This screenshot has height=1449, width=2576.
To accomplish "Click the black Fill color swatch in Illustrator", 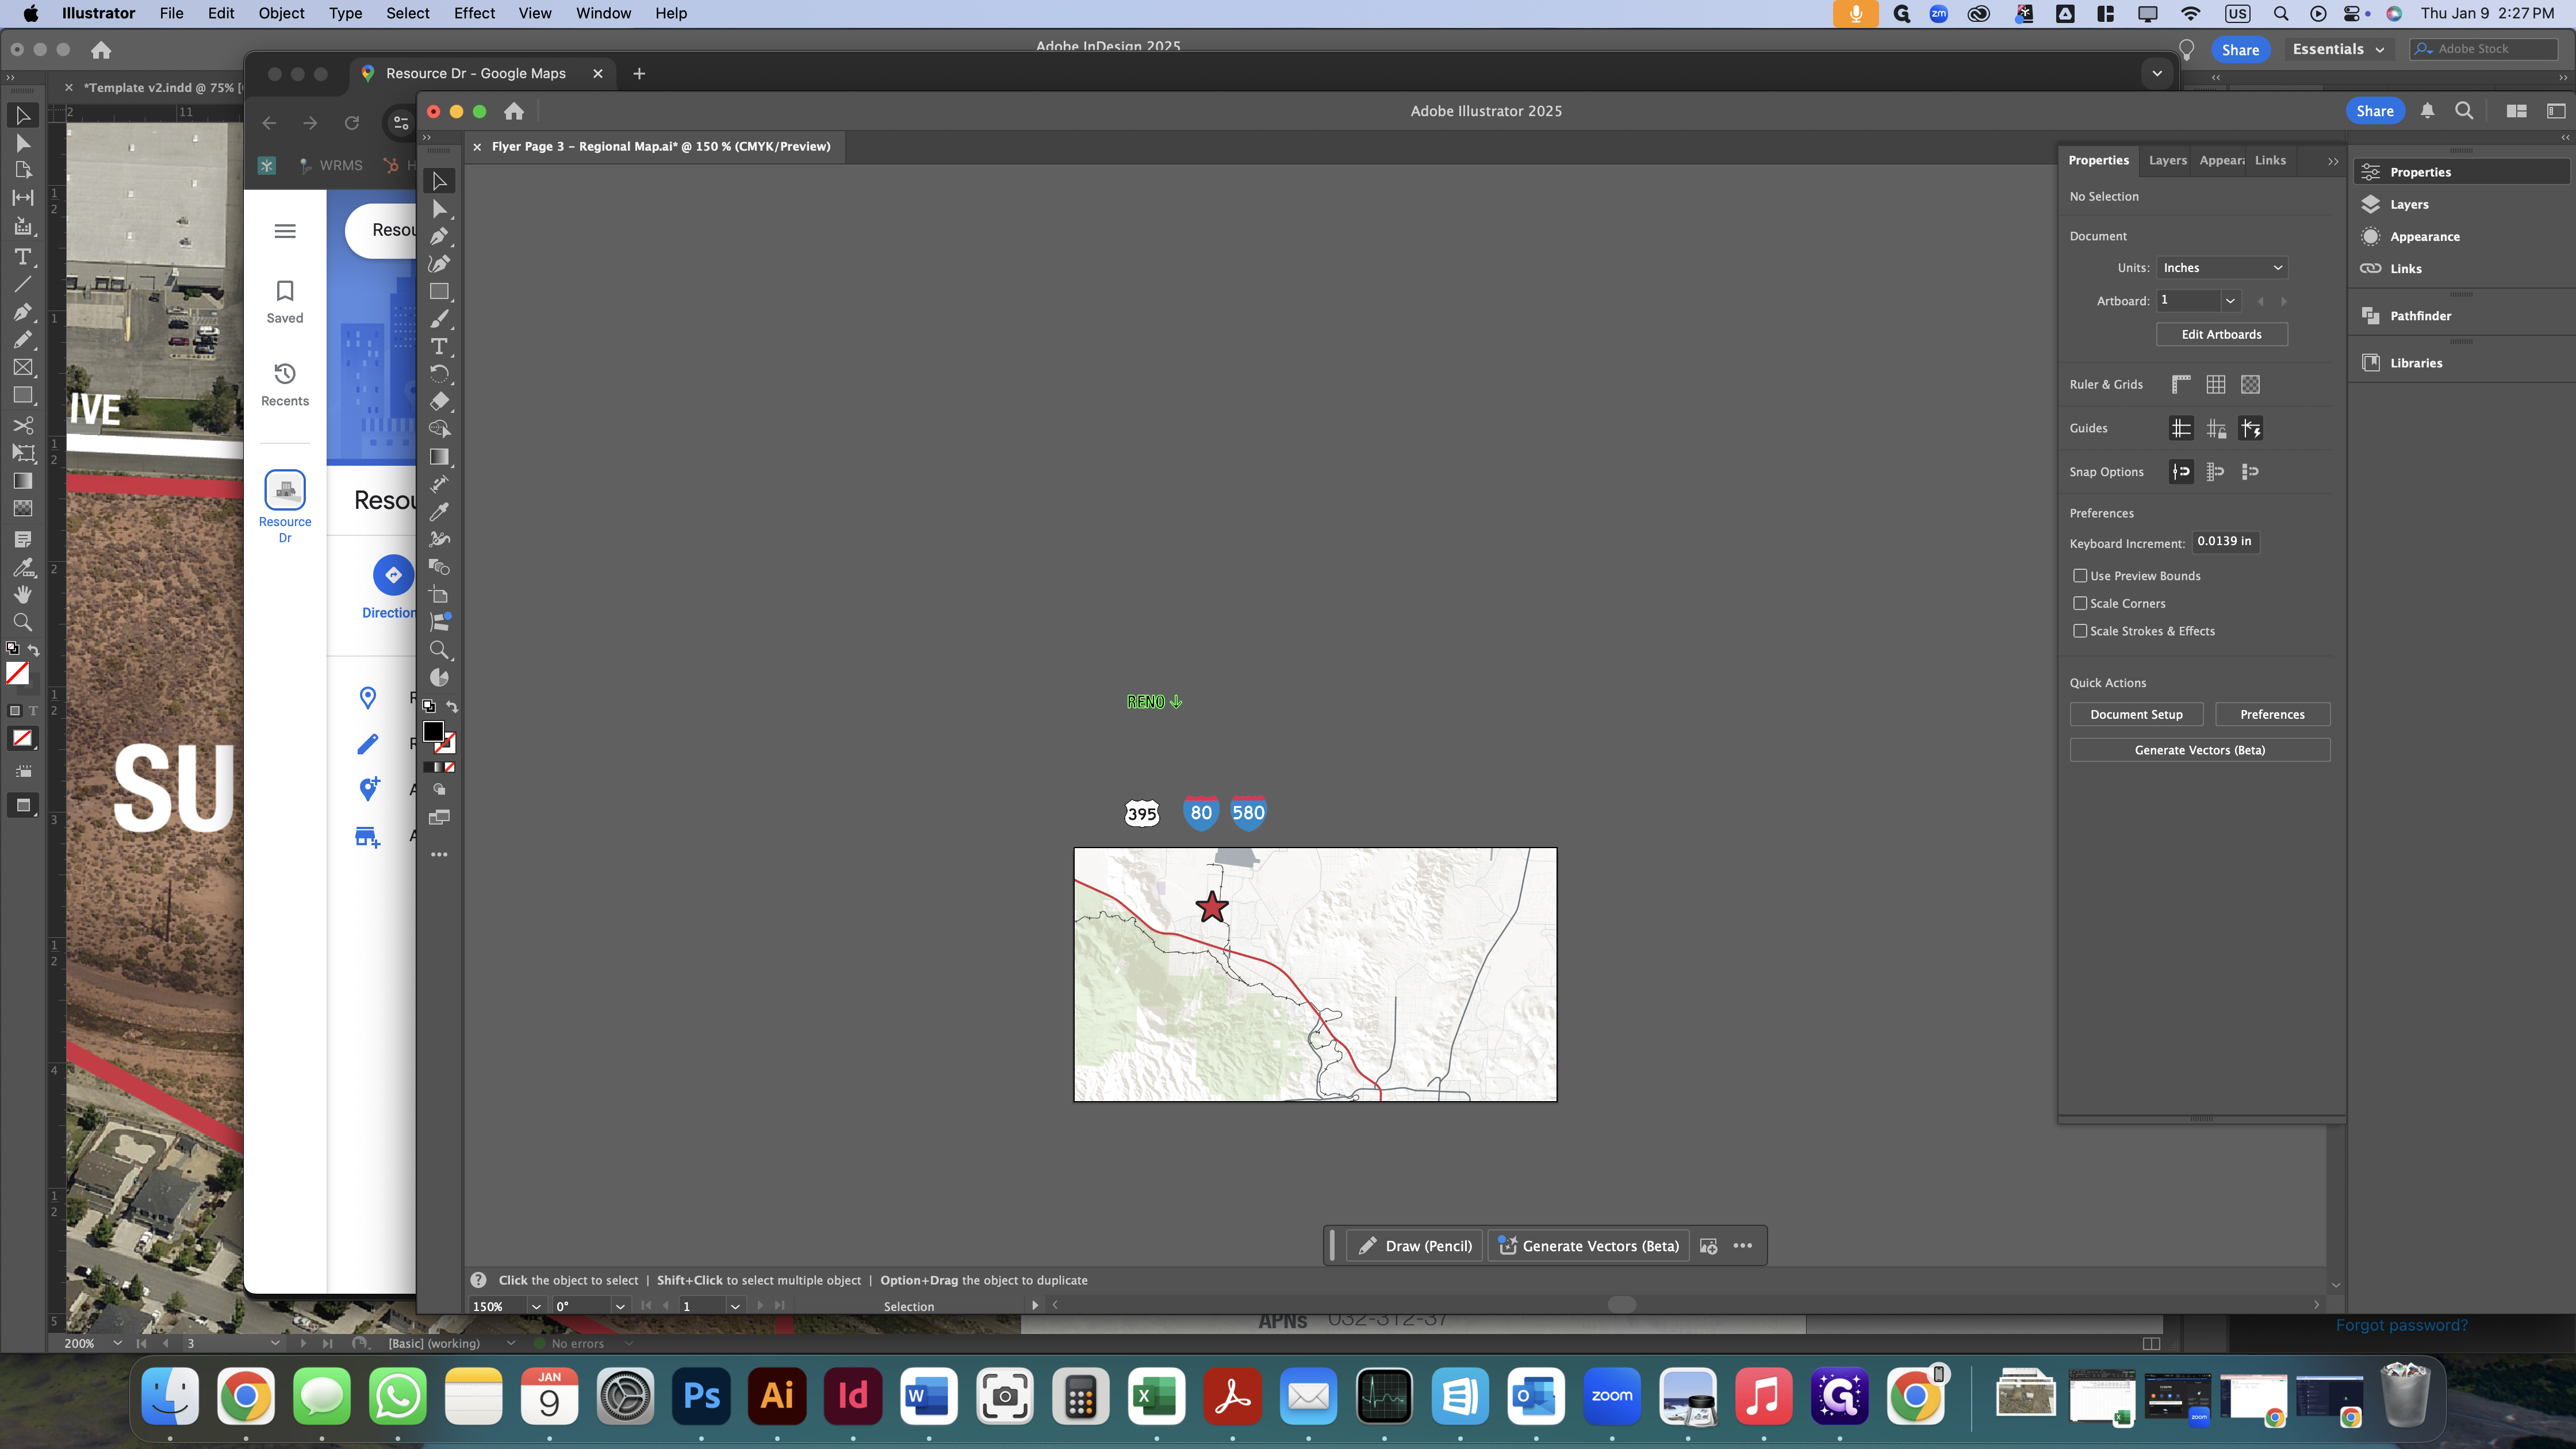I will pos(433,732).
